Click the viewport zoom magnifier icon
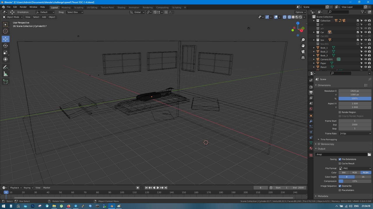 pyautogui.click(x=303, y=40)
